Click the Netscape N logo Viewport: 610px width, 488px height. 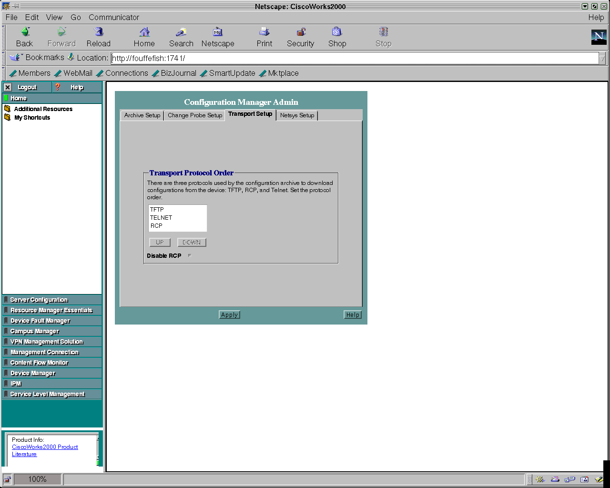point(599,37)
